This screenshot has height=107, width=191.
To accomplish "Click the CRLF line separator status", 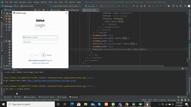I will coord(150,100).
